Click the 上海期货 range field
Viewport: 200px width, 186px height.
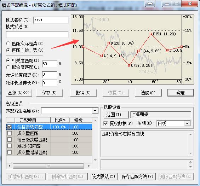(161, 115)
